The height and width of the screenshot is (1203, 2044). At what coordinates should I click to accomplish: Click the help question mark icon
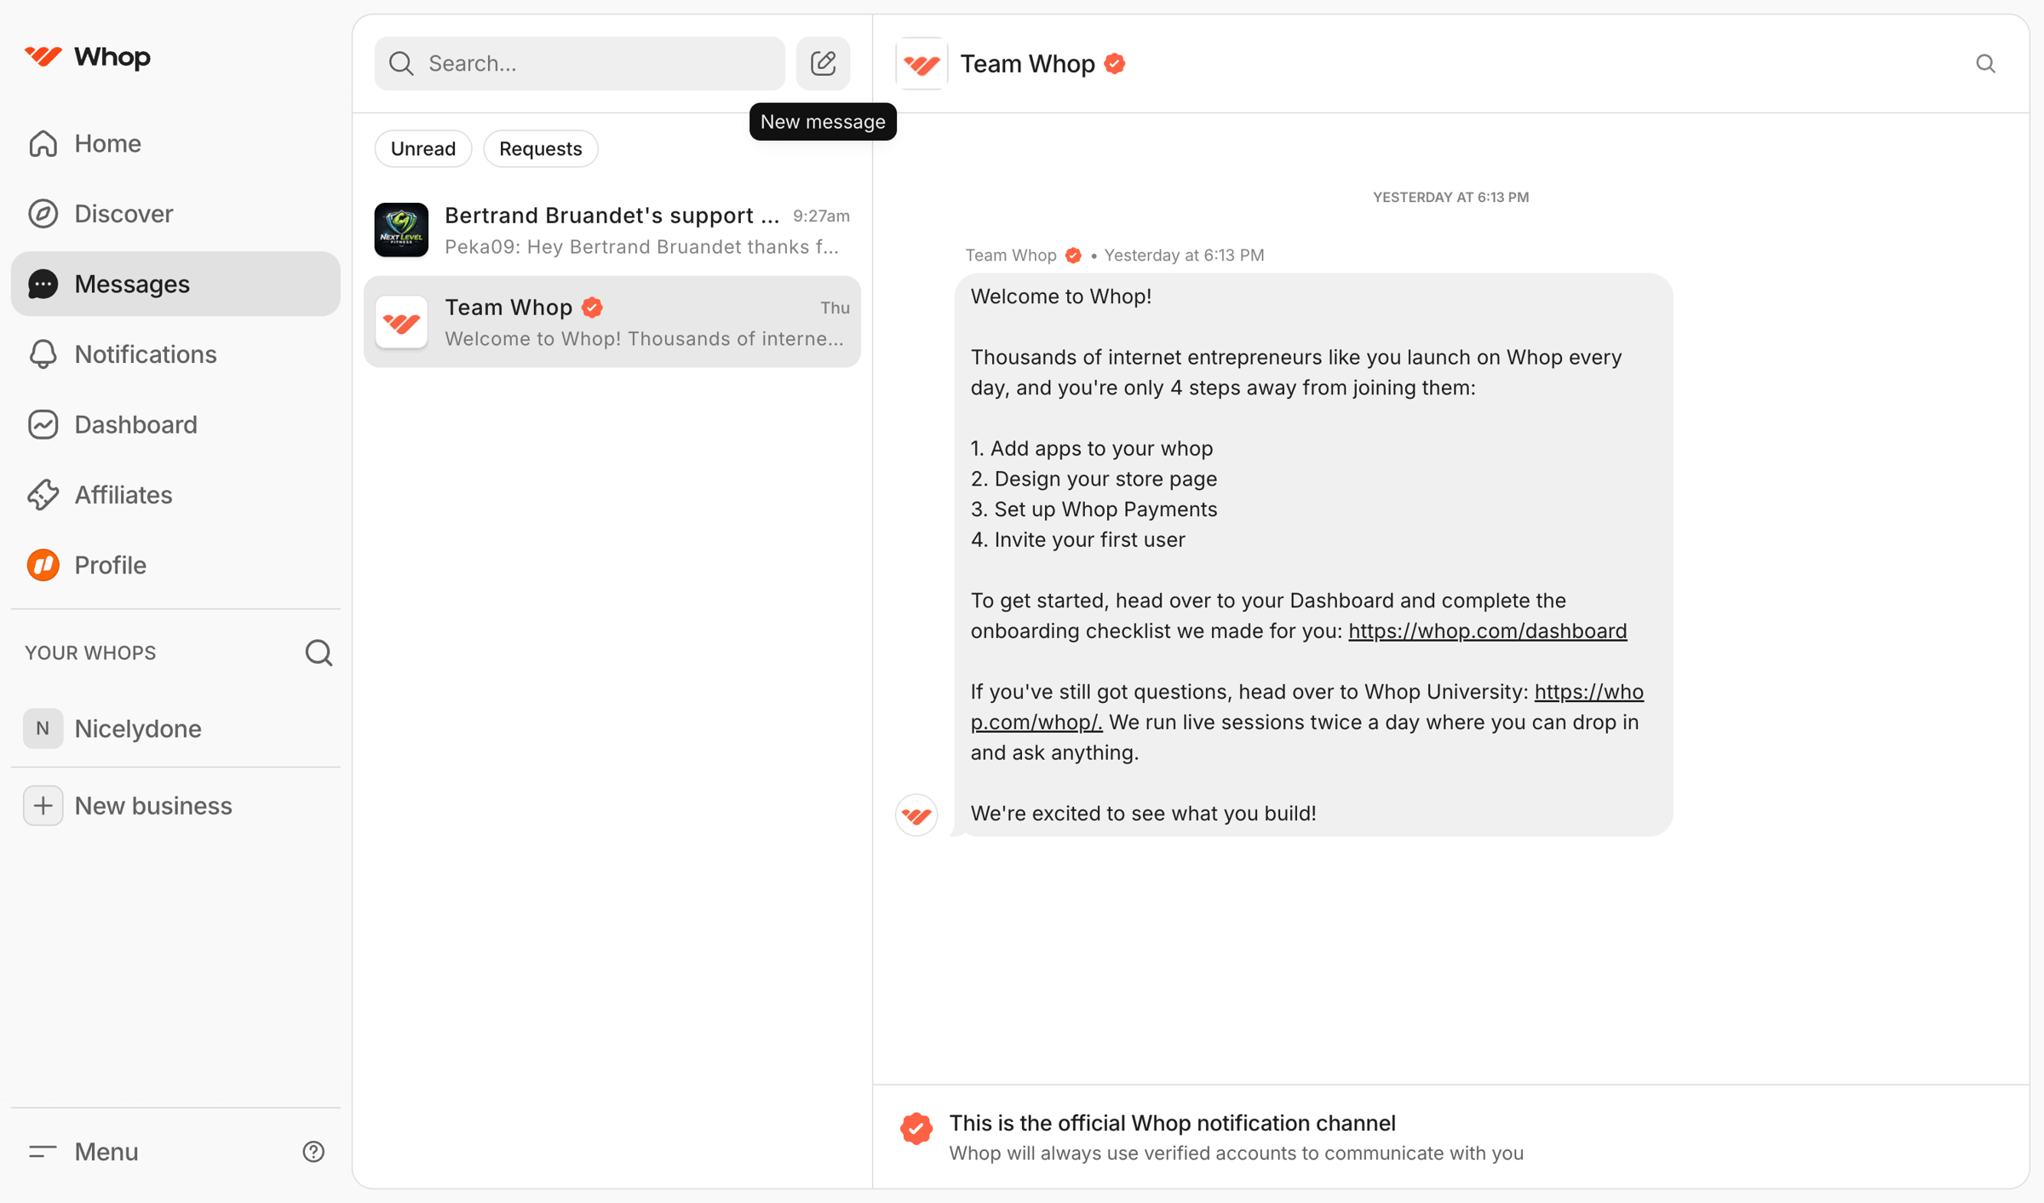[313, 1152]
